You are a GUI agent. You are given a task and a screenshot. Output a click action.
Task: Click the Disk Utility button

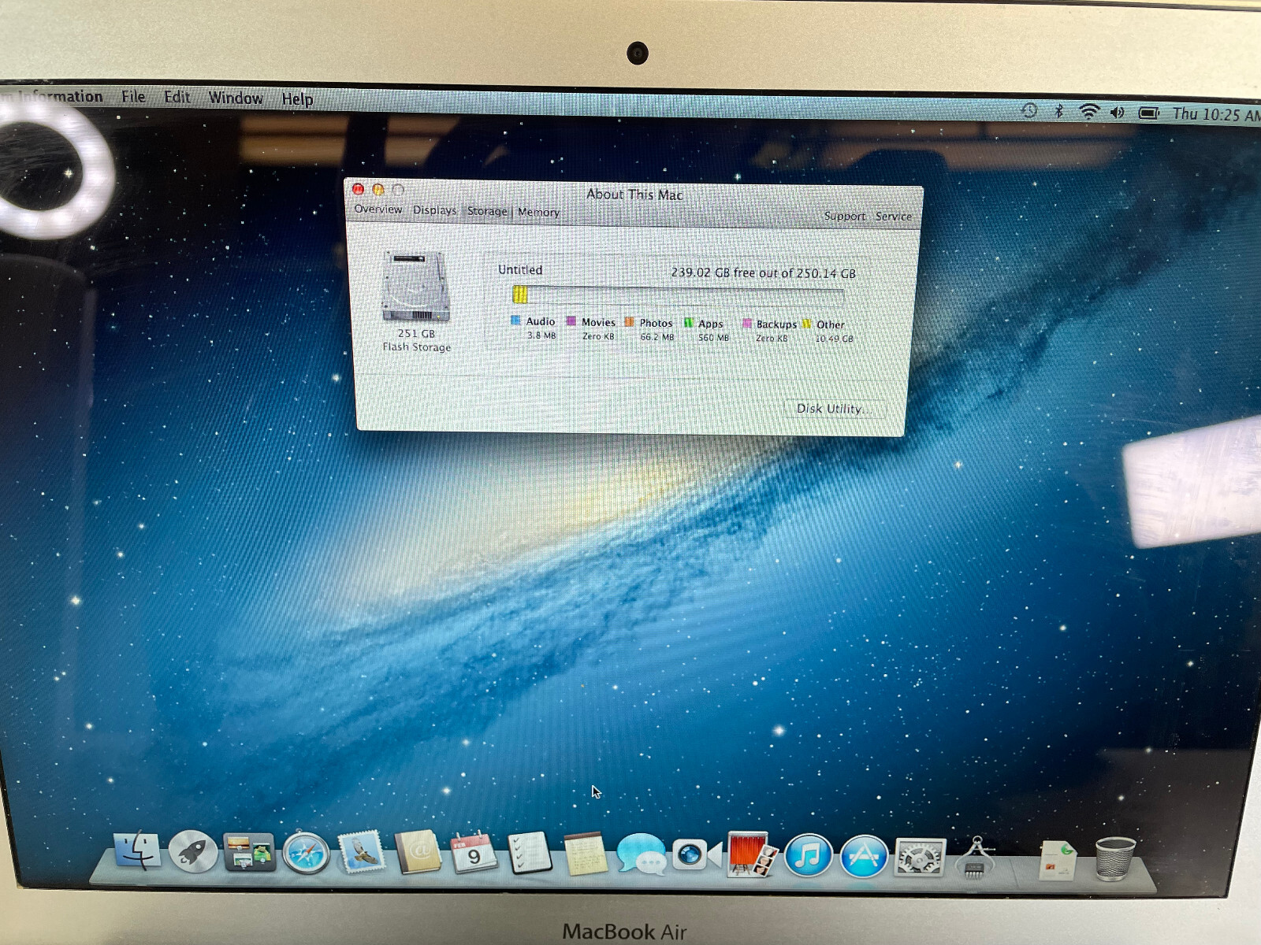pyautogui.click(x=834, y=409)
